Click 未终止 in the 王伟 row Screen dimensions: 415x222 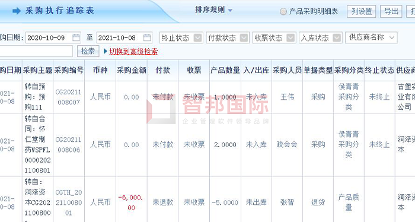[379, 97]
